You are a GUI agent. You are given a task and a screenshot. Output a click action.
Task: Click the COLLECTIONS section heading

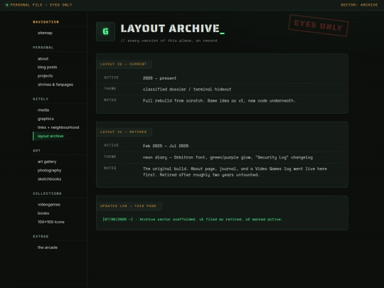(x=47, y=193)
